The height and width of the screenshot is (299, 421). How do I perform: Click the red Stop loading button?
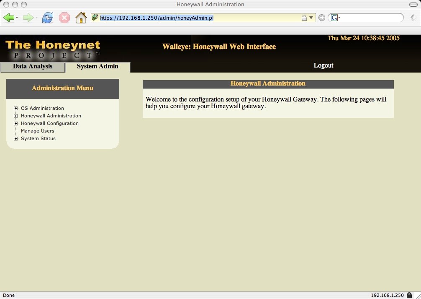(x=64, y=18)
